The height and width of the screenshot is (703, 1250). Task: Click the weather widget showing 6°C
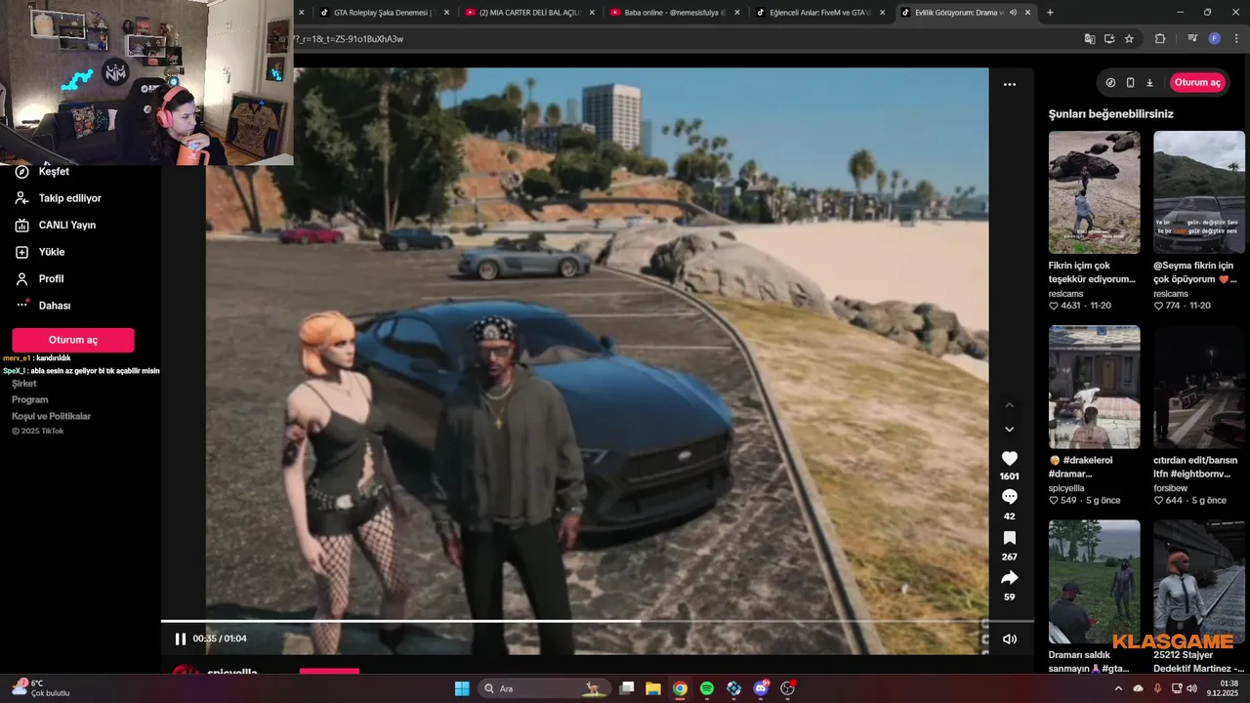pos(41,688)
